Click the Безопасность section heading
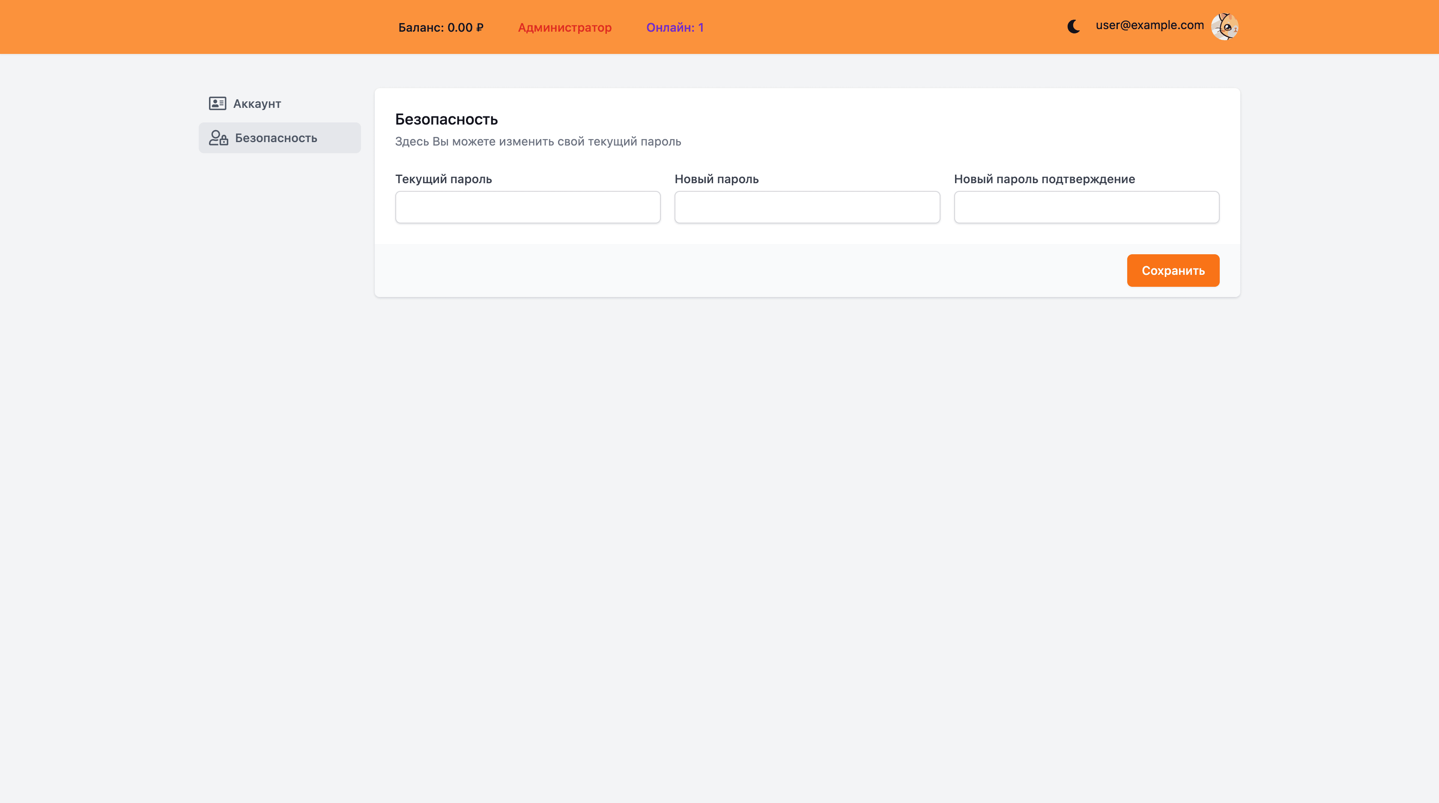The image size is (1439, 803). pos(446,119)
